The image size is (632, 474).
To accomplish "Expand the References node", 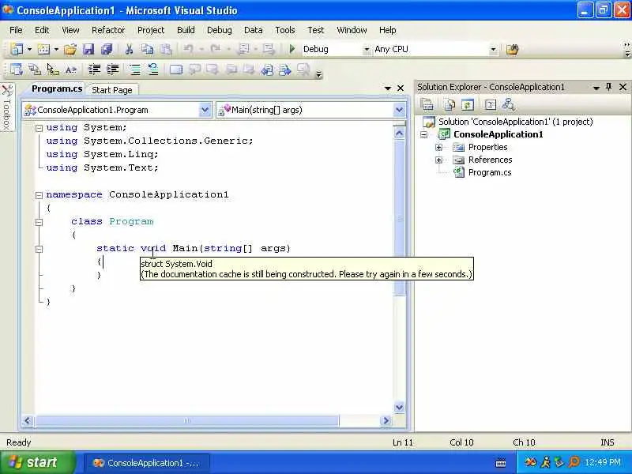I will pyautogui.click(x=439, y=160).
